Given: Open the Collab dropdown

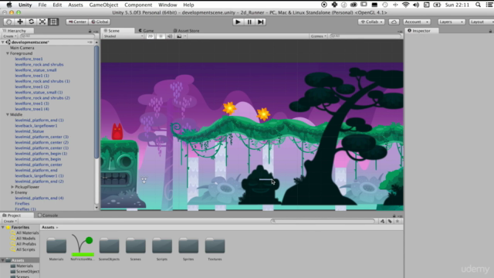Looking at the screenshot, I should pos(371,22).
